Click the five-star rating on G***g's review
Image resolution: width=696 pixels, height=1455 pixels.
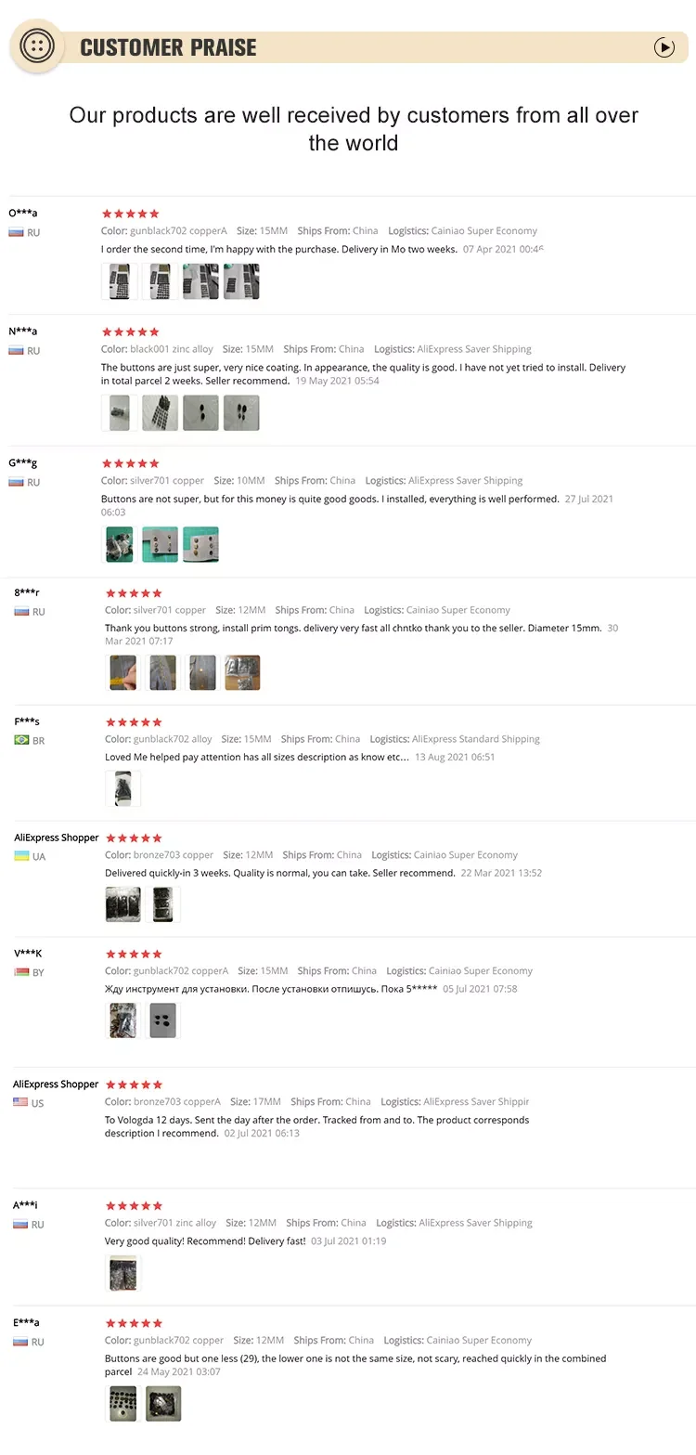click(x=130, y=463)
